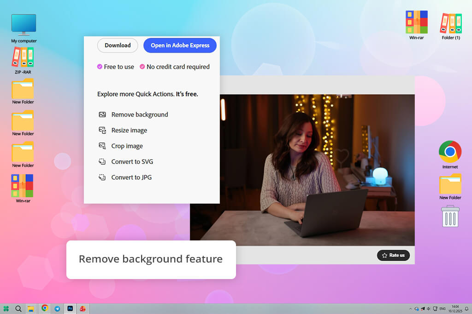Select the New Folder icon directly below ZIP -RAR
The width and height of the screenshot is (472, 314).
(23, 91)
